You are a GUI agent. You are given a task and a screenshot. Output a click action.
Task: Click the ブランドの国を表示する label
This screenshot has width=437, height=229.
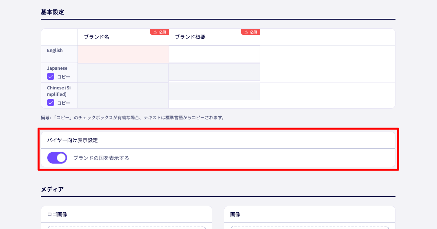click(101, 158)
